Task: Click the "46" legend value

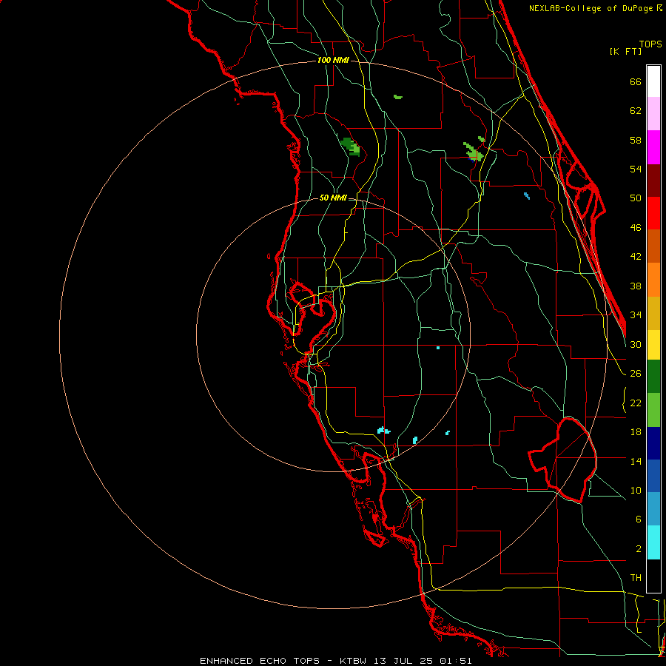Action: point(636,228)
